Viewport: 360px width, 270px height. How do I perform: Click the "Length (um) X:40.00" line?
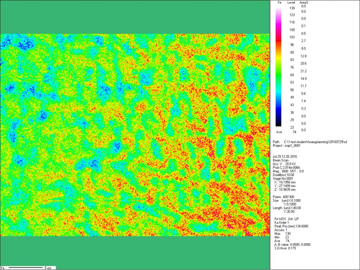point(287,208)
